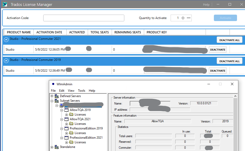Click Licenses folder icon under ProfessionalEdition 2019

pos(71,133)
